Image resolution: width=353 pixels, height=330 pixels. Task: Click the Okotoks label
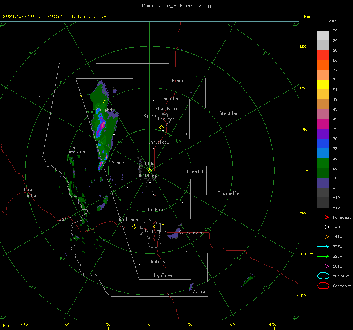tap(157, 262)
